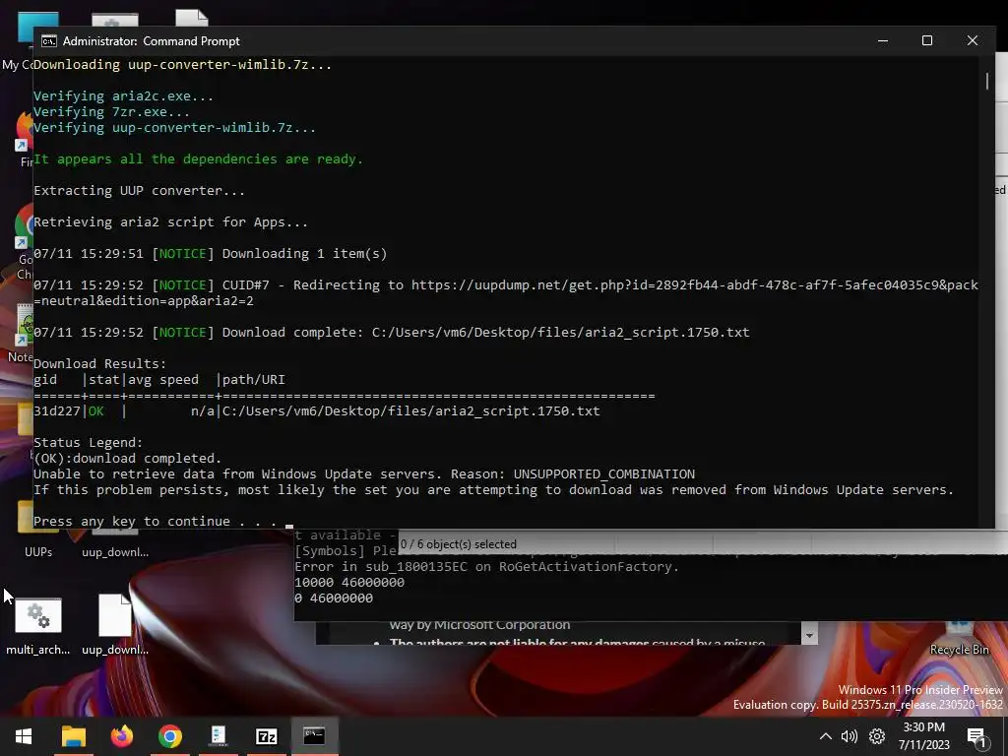This screenshot has width=1008, height=756.
Task: Click the 'It appears all the dependencies are ready' line
Action: 198,158
